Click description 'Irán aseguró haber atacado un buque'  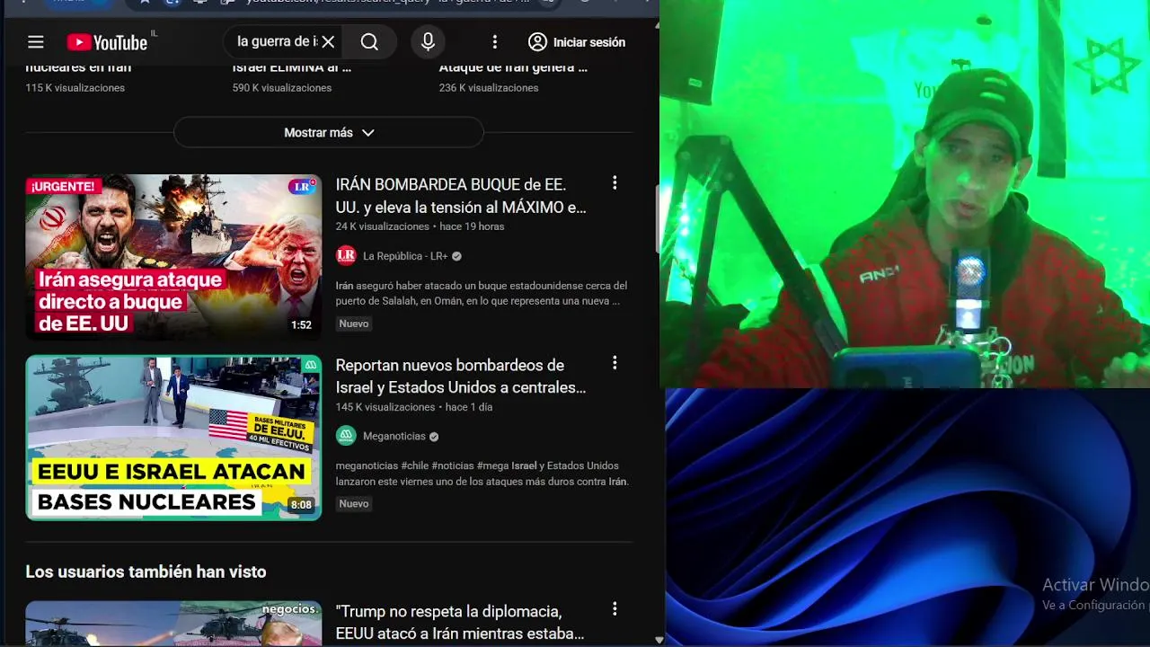click(x=482, y=293)
